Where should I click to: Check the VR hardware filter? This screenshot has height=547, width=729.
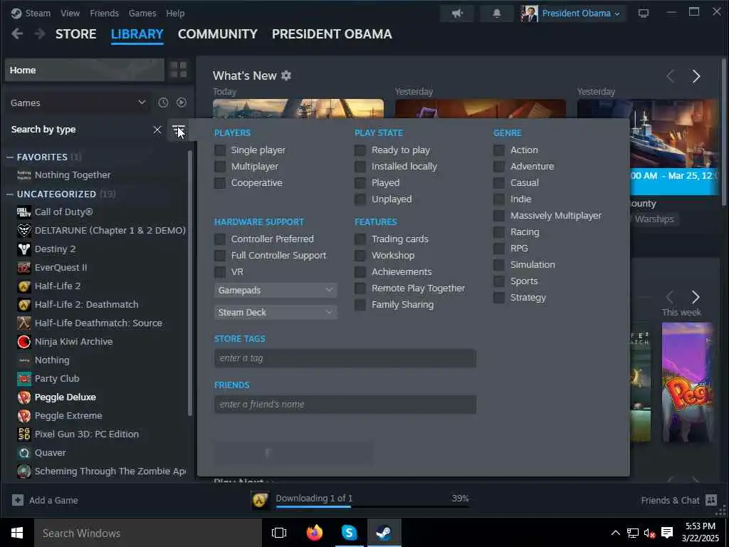[x=220, y=272]
